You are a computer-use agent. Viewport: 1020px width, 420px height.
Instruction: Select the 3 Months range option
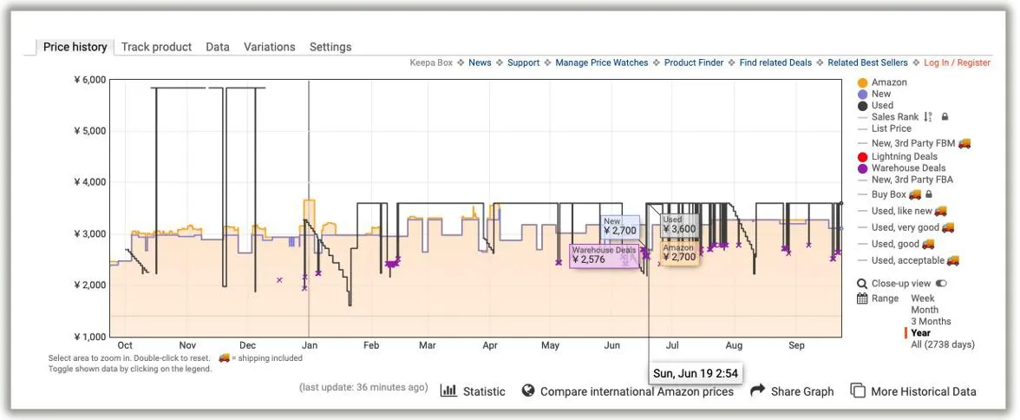[x=931, y=321]
